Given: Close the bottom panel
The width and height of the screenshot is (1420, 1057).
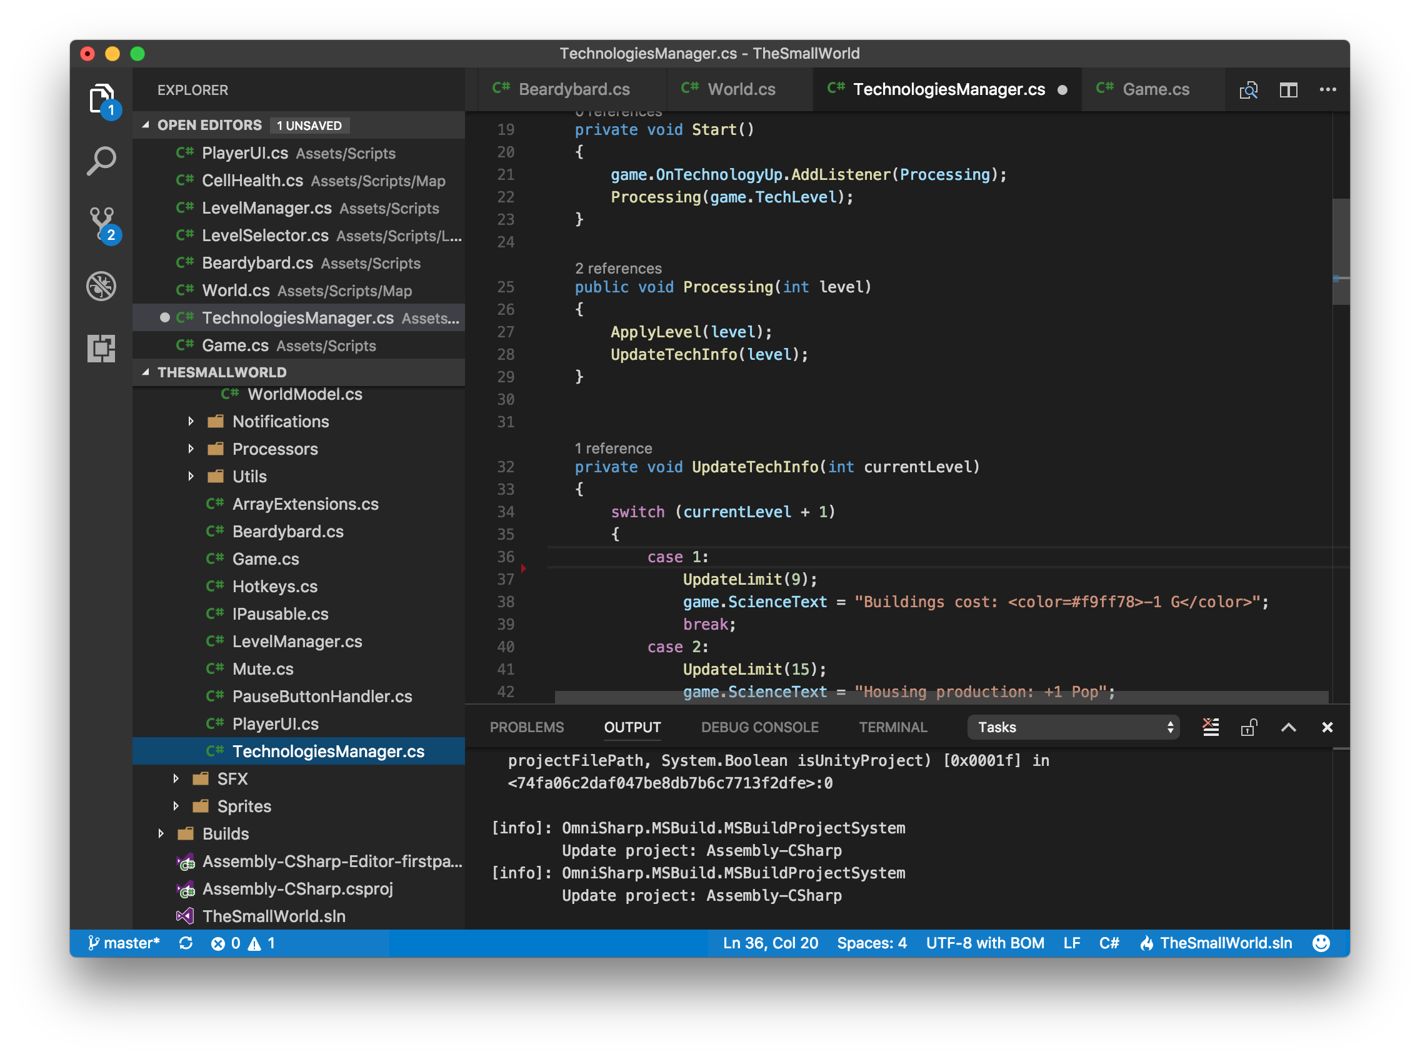Looking at the screenshot, I should (1327, 728).
